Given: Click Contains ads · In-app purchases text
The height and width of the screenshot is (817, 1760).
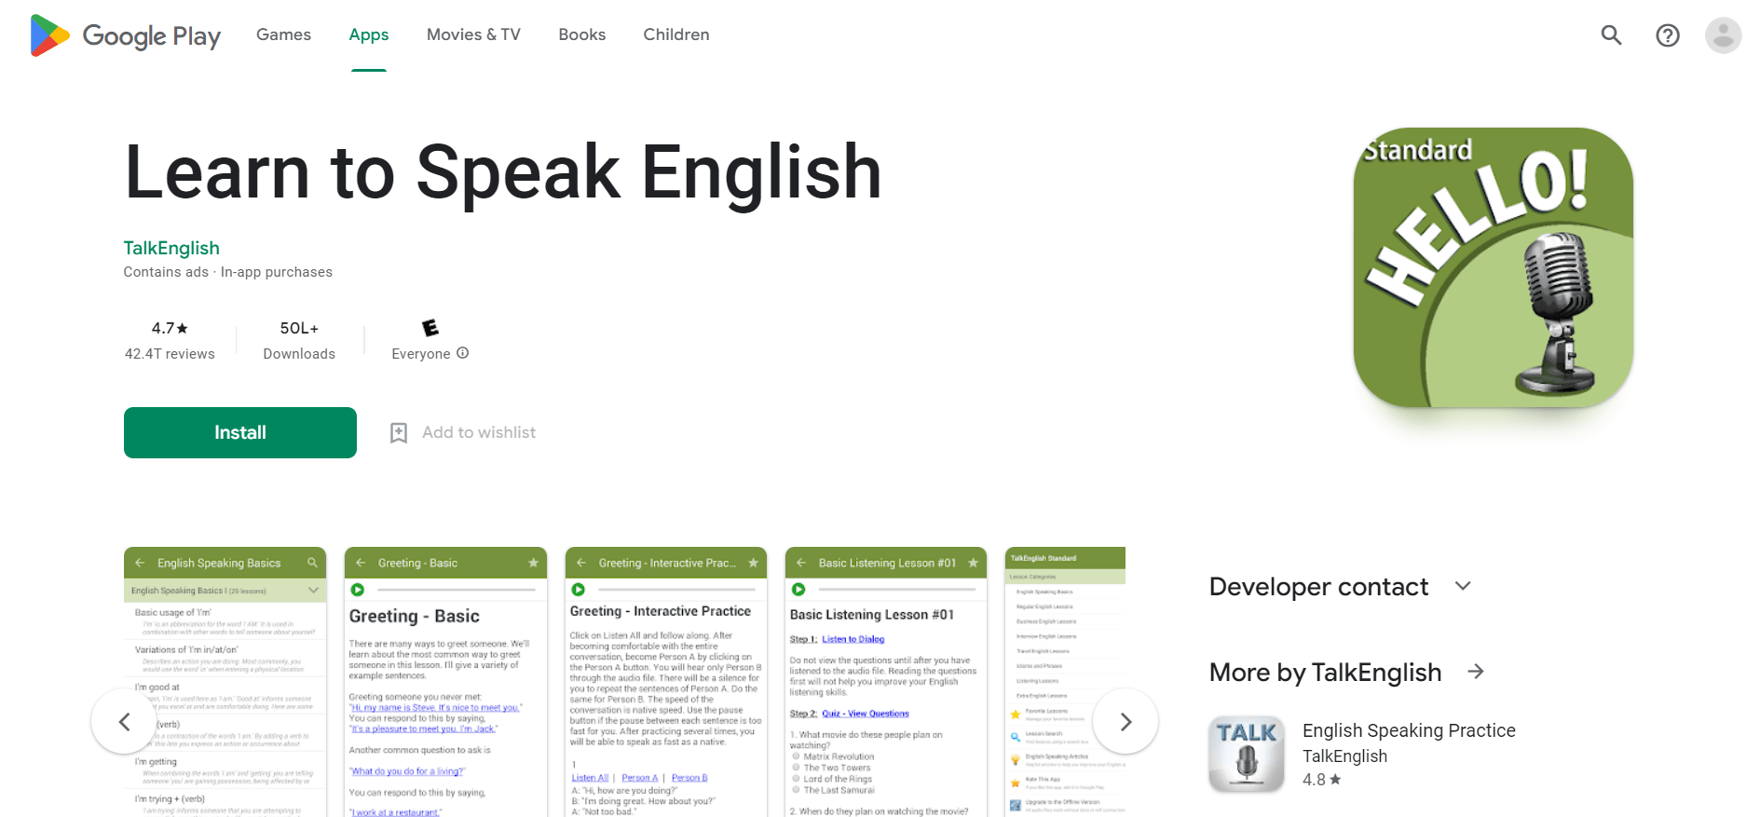Looking at the screenshot, I should [228, 272].
